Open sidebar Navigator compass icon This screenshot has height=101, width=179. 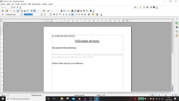[x=177, y=35]
